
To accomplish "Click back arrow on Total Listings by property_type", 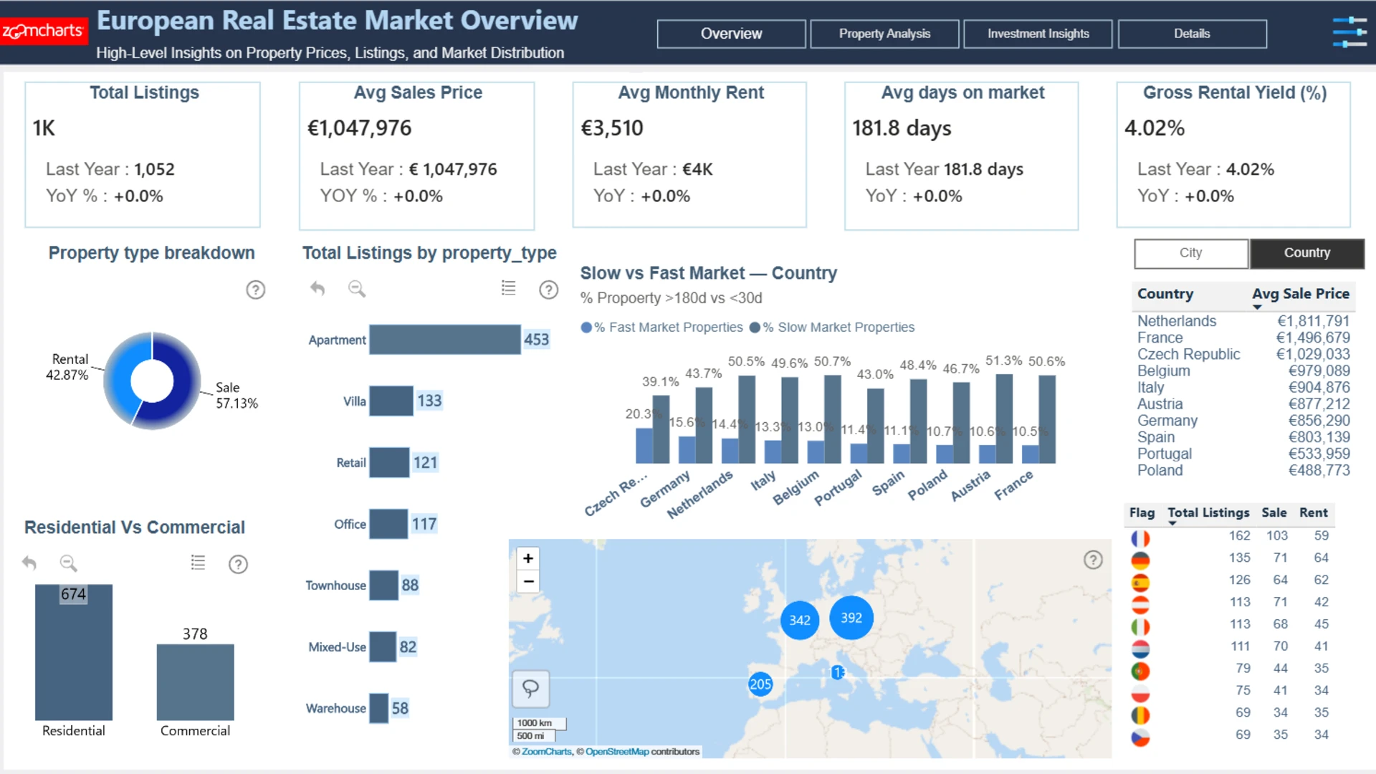I will (x=317, y=289).
